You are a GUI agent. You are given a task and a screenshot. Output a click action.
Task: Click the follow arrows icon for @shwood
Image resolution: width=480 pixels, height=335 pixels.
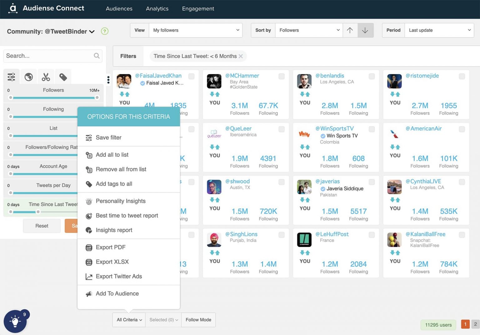215,200
